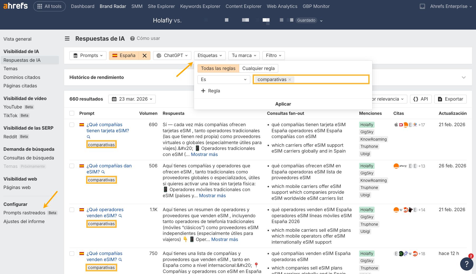This screenshot has width=476, height=274.
Task: Open Keywords Explorer in top navigation
Action: (200, 6)
